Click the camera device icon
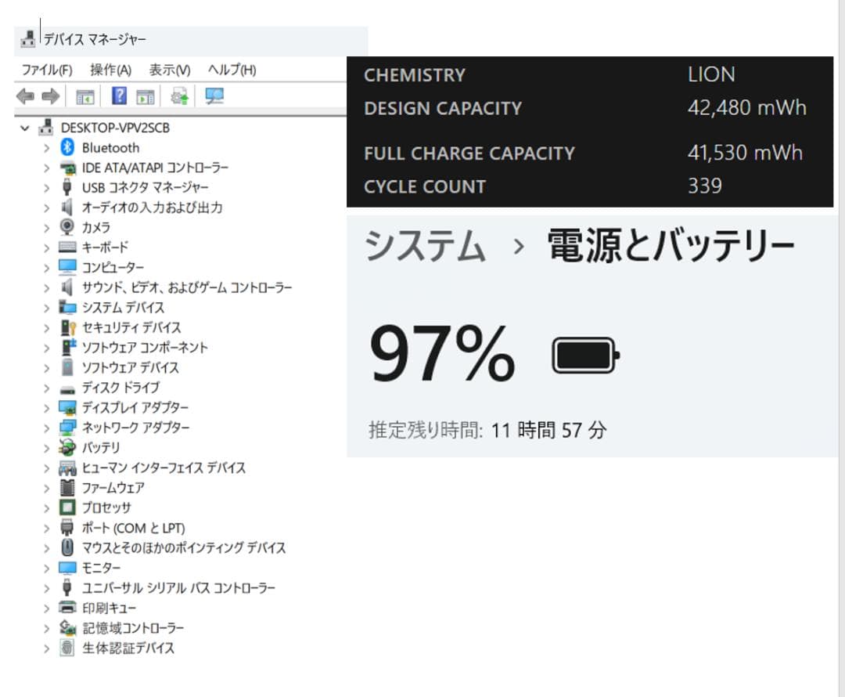 coord(67,227)
